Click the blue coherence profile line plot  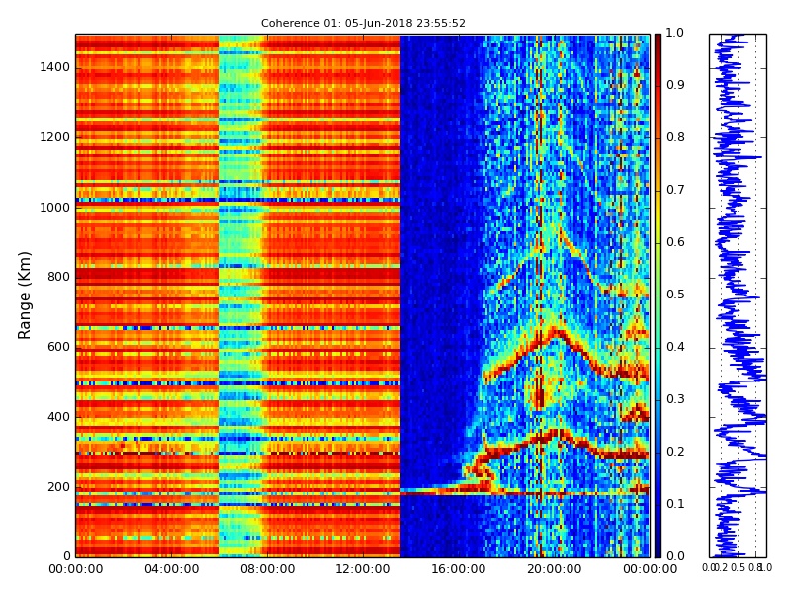pos(738,296)
